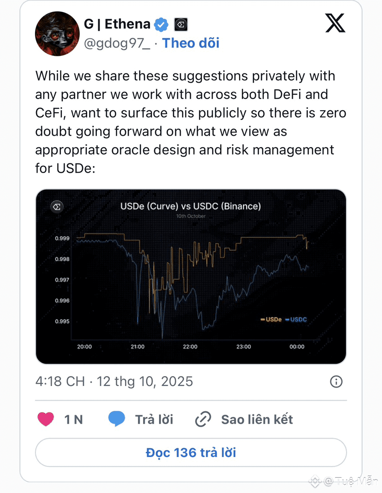Click "Sao liên kết" to copy link

point(257,419)
